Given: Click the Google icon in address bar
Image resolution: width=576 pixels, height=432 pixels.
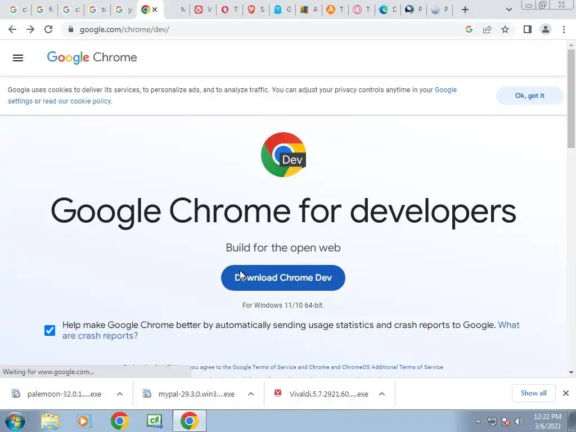Looking at the screenshot, I should [469, 29].
